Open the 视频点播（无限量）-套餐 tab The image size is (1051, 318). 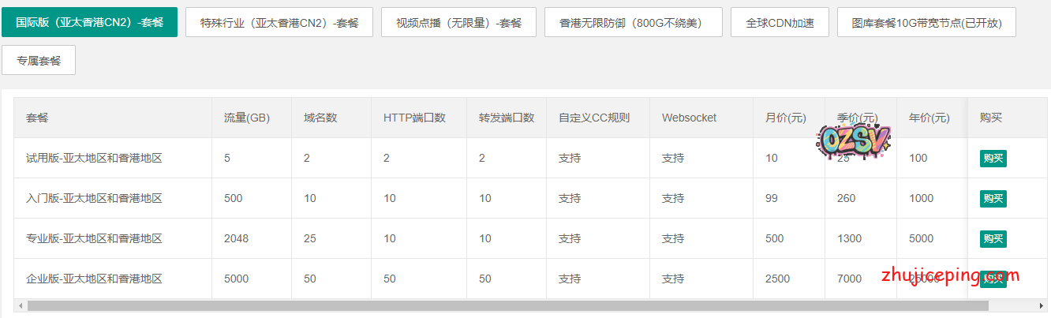pyautogui.click(x=458, y=22)
